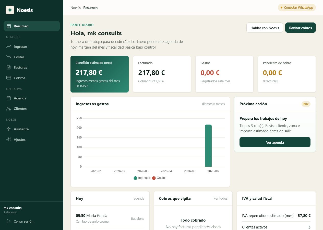The width and height of the screenshot is (323, 230).
Task: Click the Facturado 217,80 € card
Action: [x=162, y=74]
